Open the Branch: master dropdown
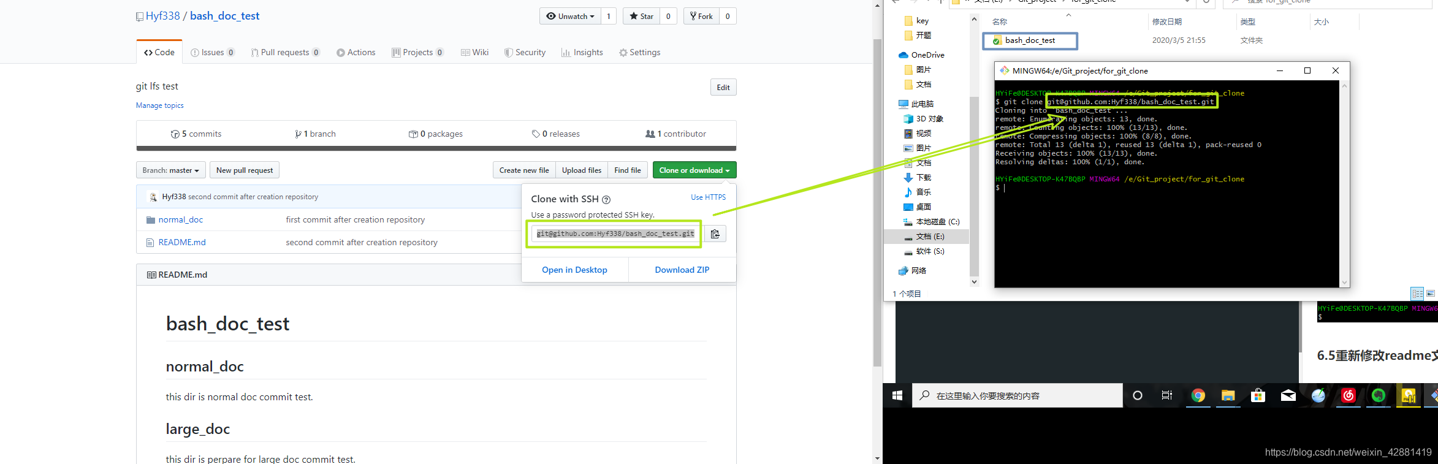This screenshot has width=1438, height=464. 171,170
